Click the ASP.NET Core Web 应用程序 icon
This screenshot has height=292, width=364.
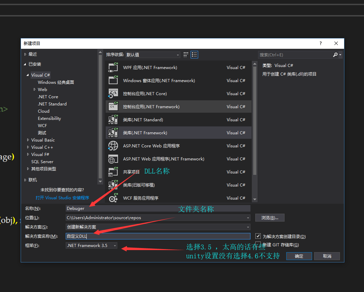[x=113, y=146]
